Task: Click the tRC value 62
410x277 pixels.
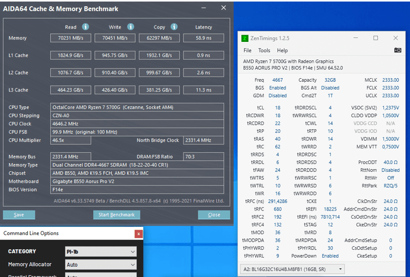Action: coord(277,147)
